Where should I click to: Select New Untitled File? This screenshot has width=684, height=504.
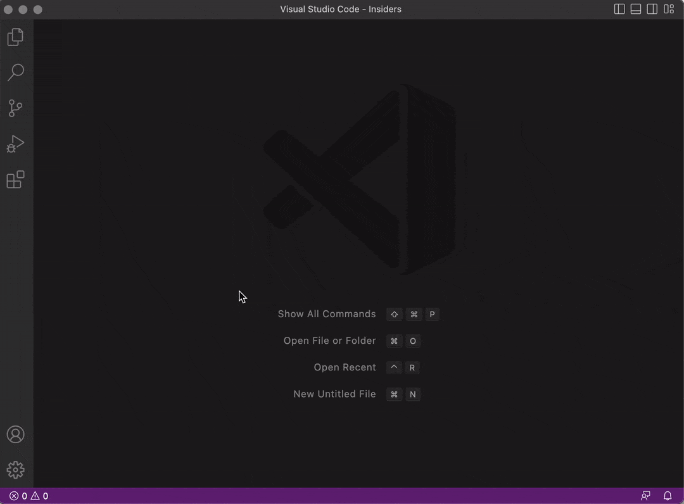click(x=334, y=394)
